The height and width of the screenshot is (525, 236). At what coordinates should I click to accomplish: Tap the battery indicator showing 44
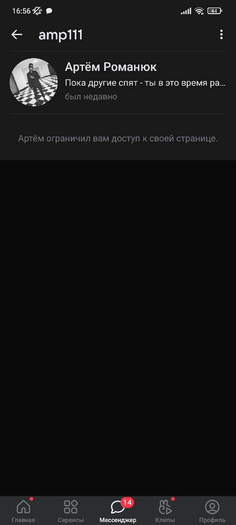(x=215, y=11)
